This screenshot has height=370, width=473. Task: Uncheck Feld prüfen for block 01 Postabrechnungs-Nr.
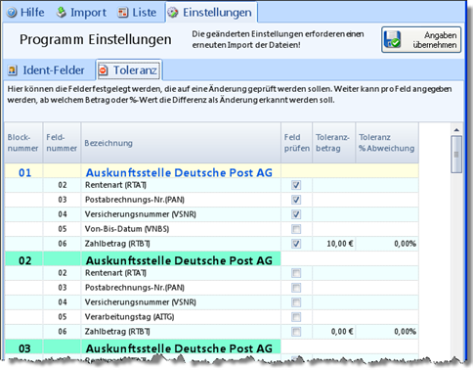296,200
